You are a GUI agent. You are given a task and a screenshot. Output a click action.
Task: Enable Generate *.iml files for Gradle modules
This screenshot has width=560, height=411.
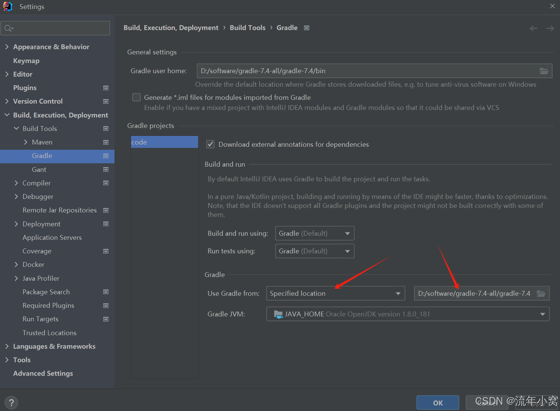[x=136, y=97]
